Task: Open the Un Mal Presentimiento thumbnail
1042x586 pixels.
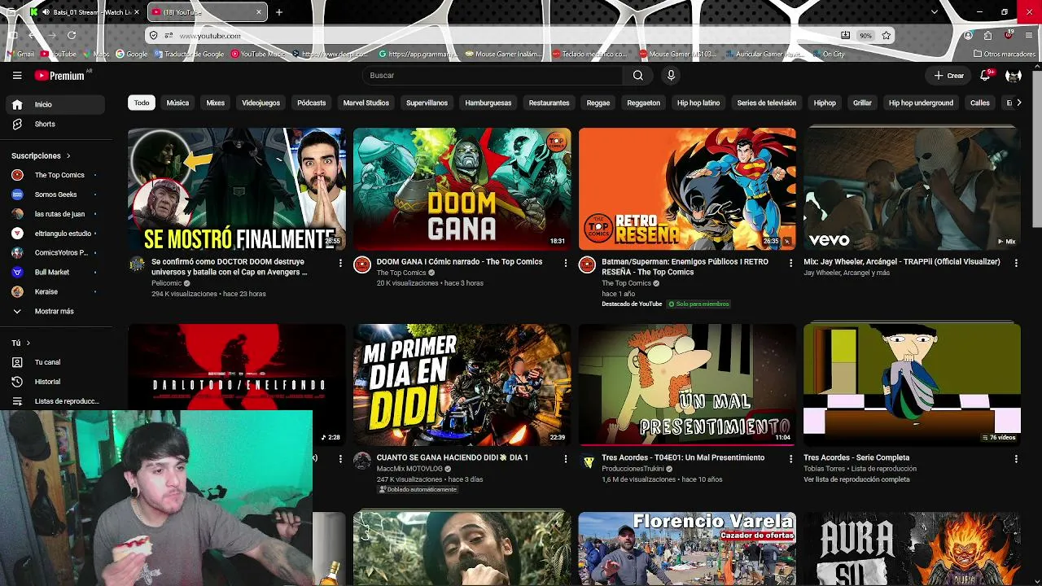Action: click(x=687, y=385)
